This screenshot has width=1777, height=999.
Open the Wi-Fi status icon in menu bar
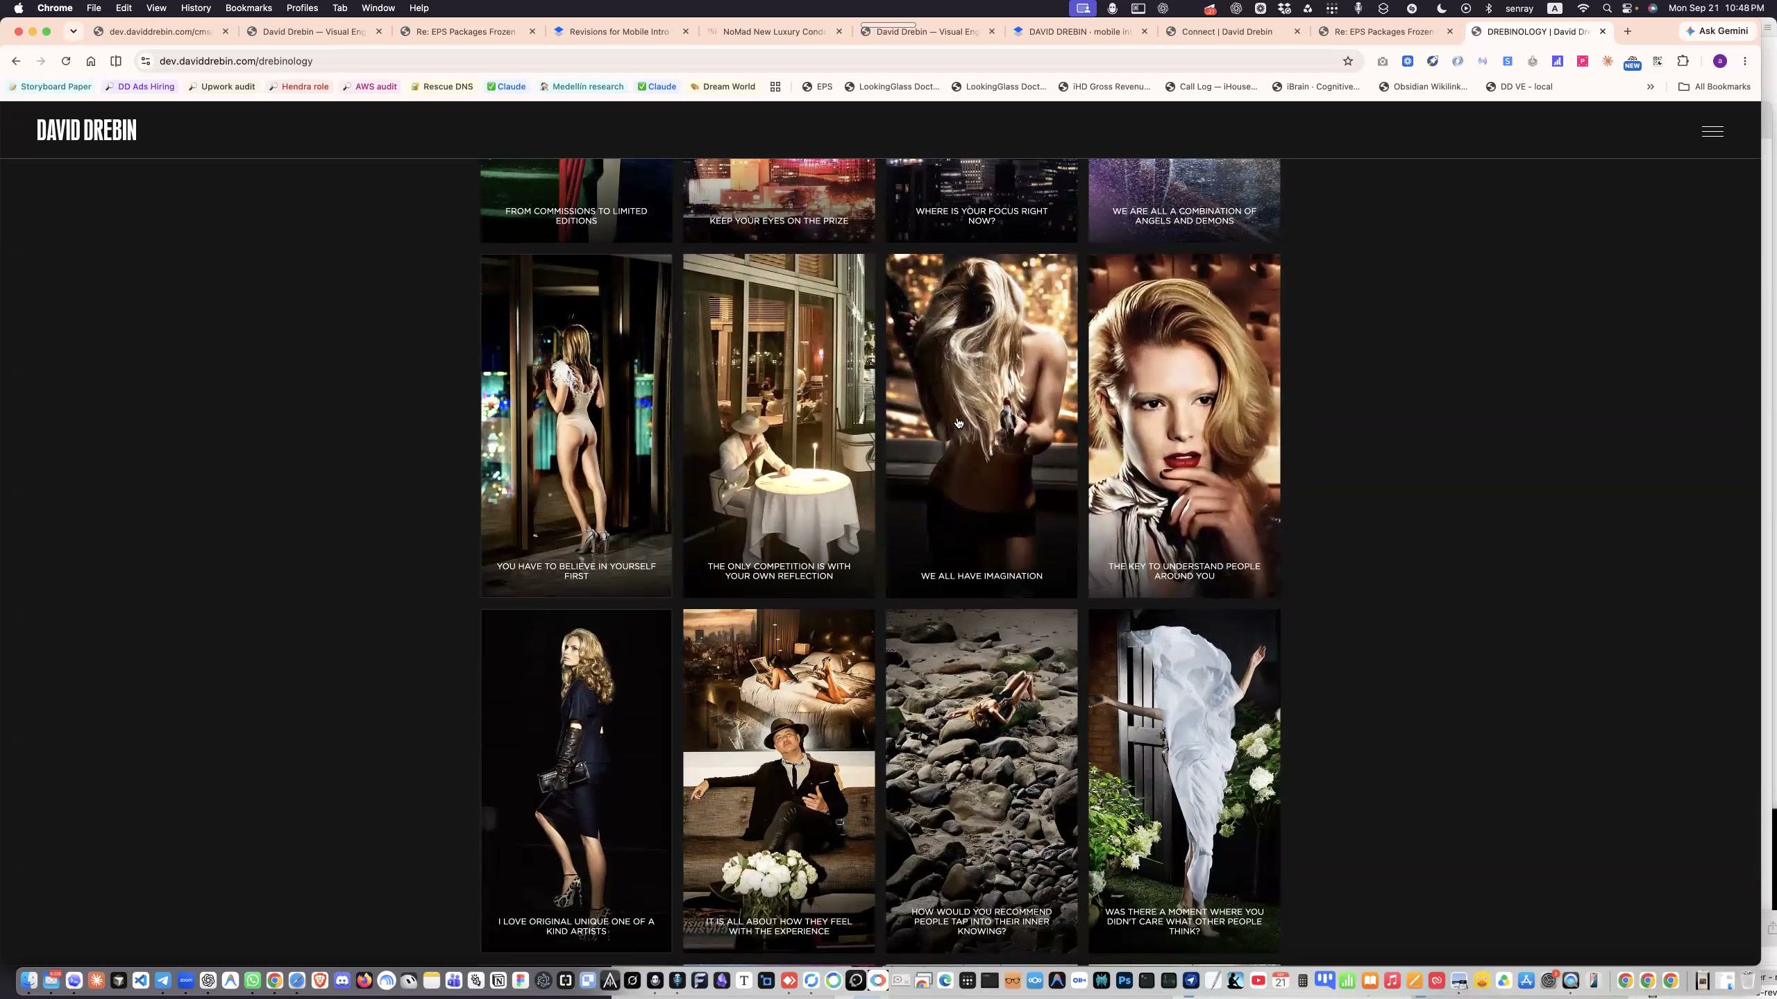(x=1583, y=8)
